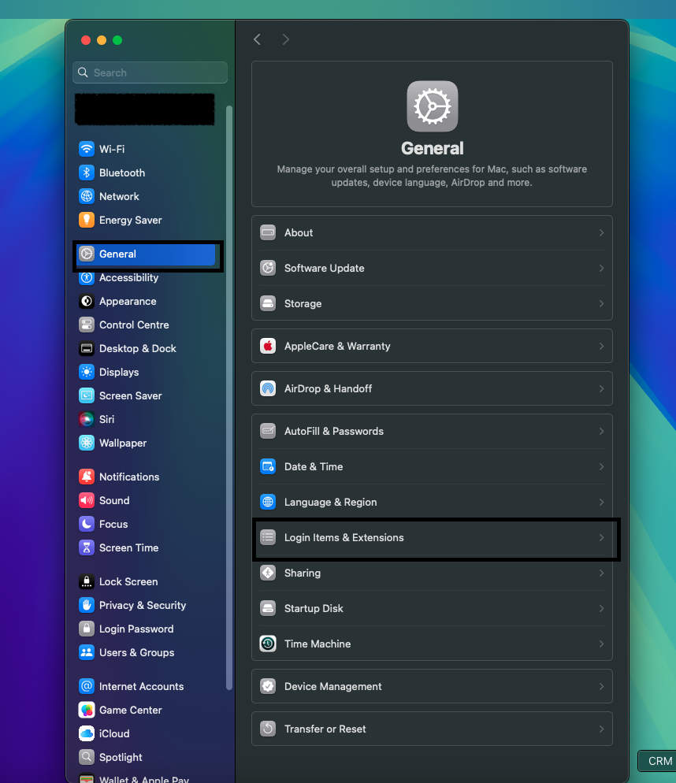This screenshot has height=783, width=676.
Task: Open Device Management settings row
Action: 433,686
